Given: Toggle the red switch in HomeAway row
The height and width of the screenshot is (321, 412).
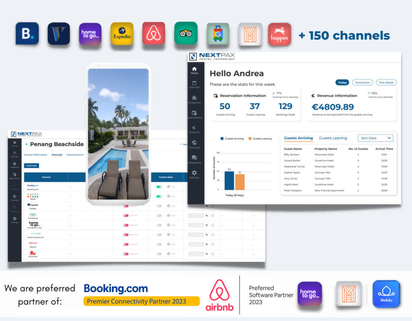Looking at the screenshot, I should pos(126,215).
